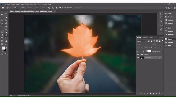Open Edit Toolbar three-dots menu
Viewport: 176px width, 99px height.
pyautogui.click(x=6, y=44)
